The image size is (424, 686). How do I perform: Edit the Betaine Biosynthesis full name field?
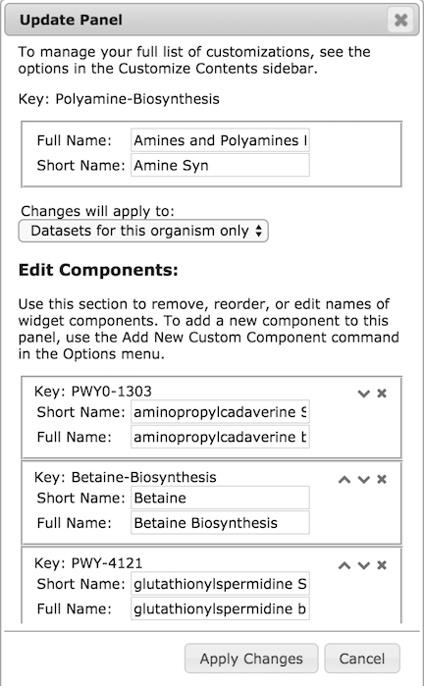tap(220, 522)
